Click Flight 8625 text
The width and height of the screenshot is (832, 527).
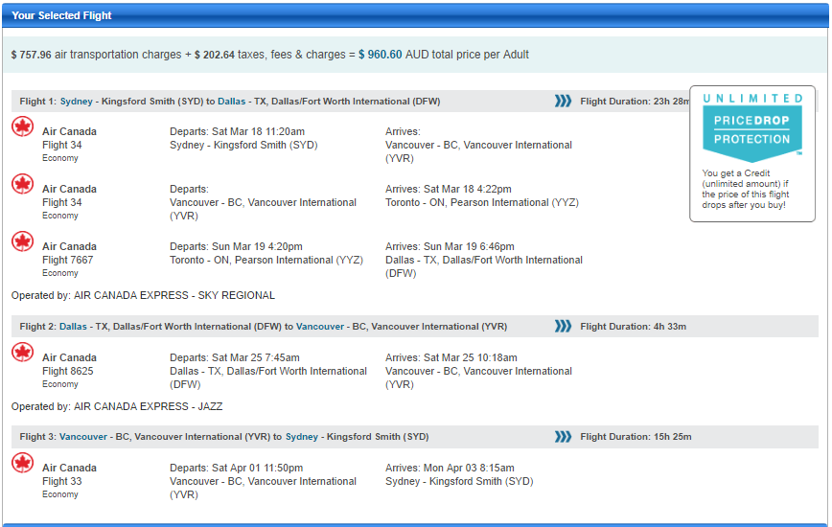click(68, 371)
